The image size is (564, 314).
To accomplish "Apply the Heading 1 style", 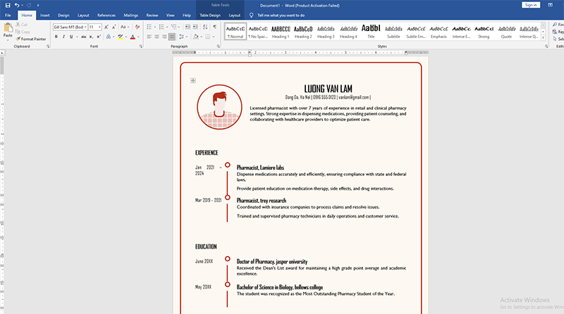I will [281, 32].
